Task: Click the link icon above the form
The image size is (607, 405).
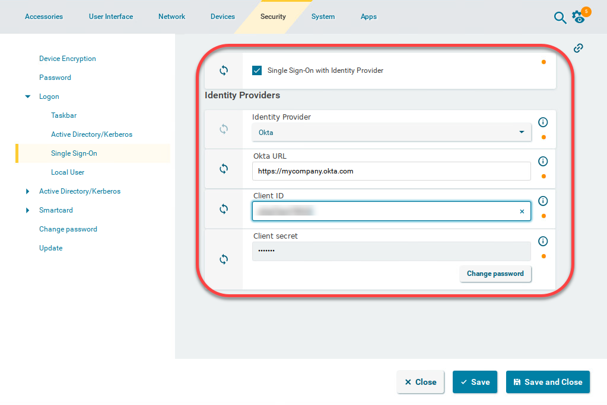Action: 578,48
